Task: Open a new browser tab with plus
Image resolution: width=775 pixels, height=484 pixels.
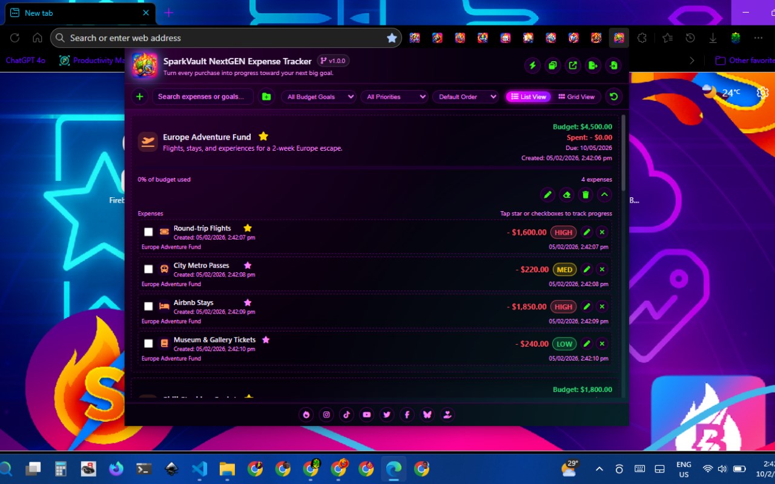Action: [169, 13]
